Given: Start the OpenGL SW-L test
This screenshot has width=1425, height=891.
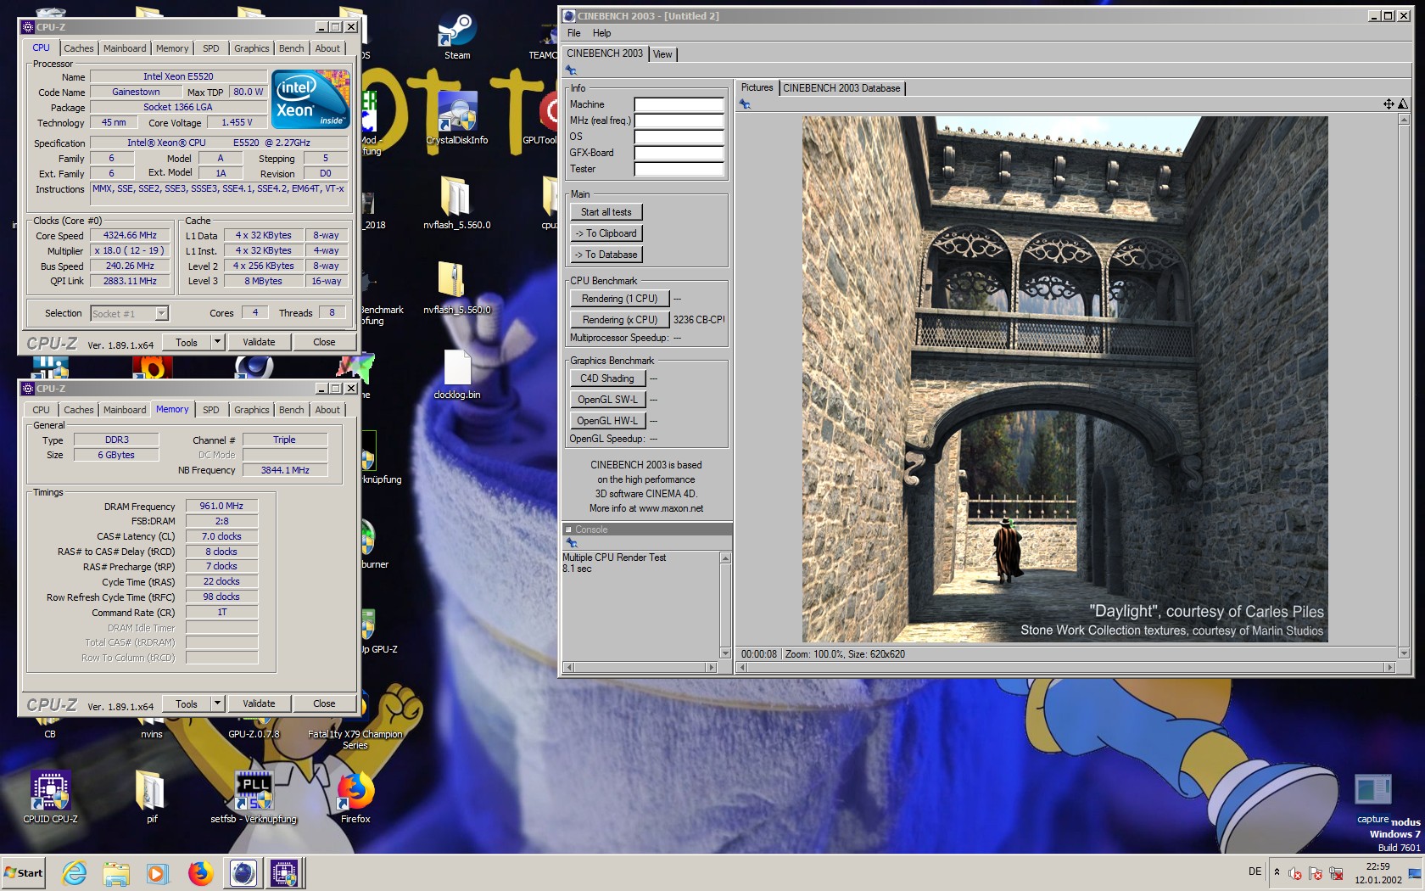Looking at the screenshot, I should (x=607, y=400).
